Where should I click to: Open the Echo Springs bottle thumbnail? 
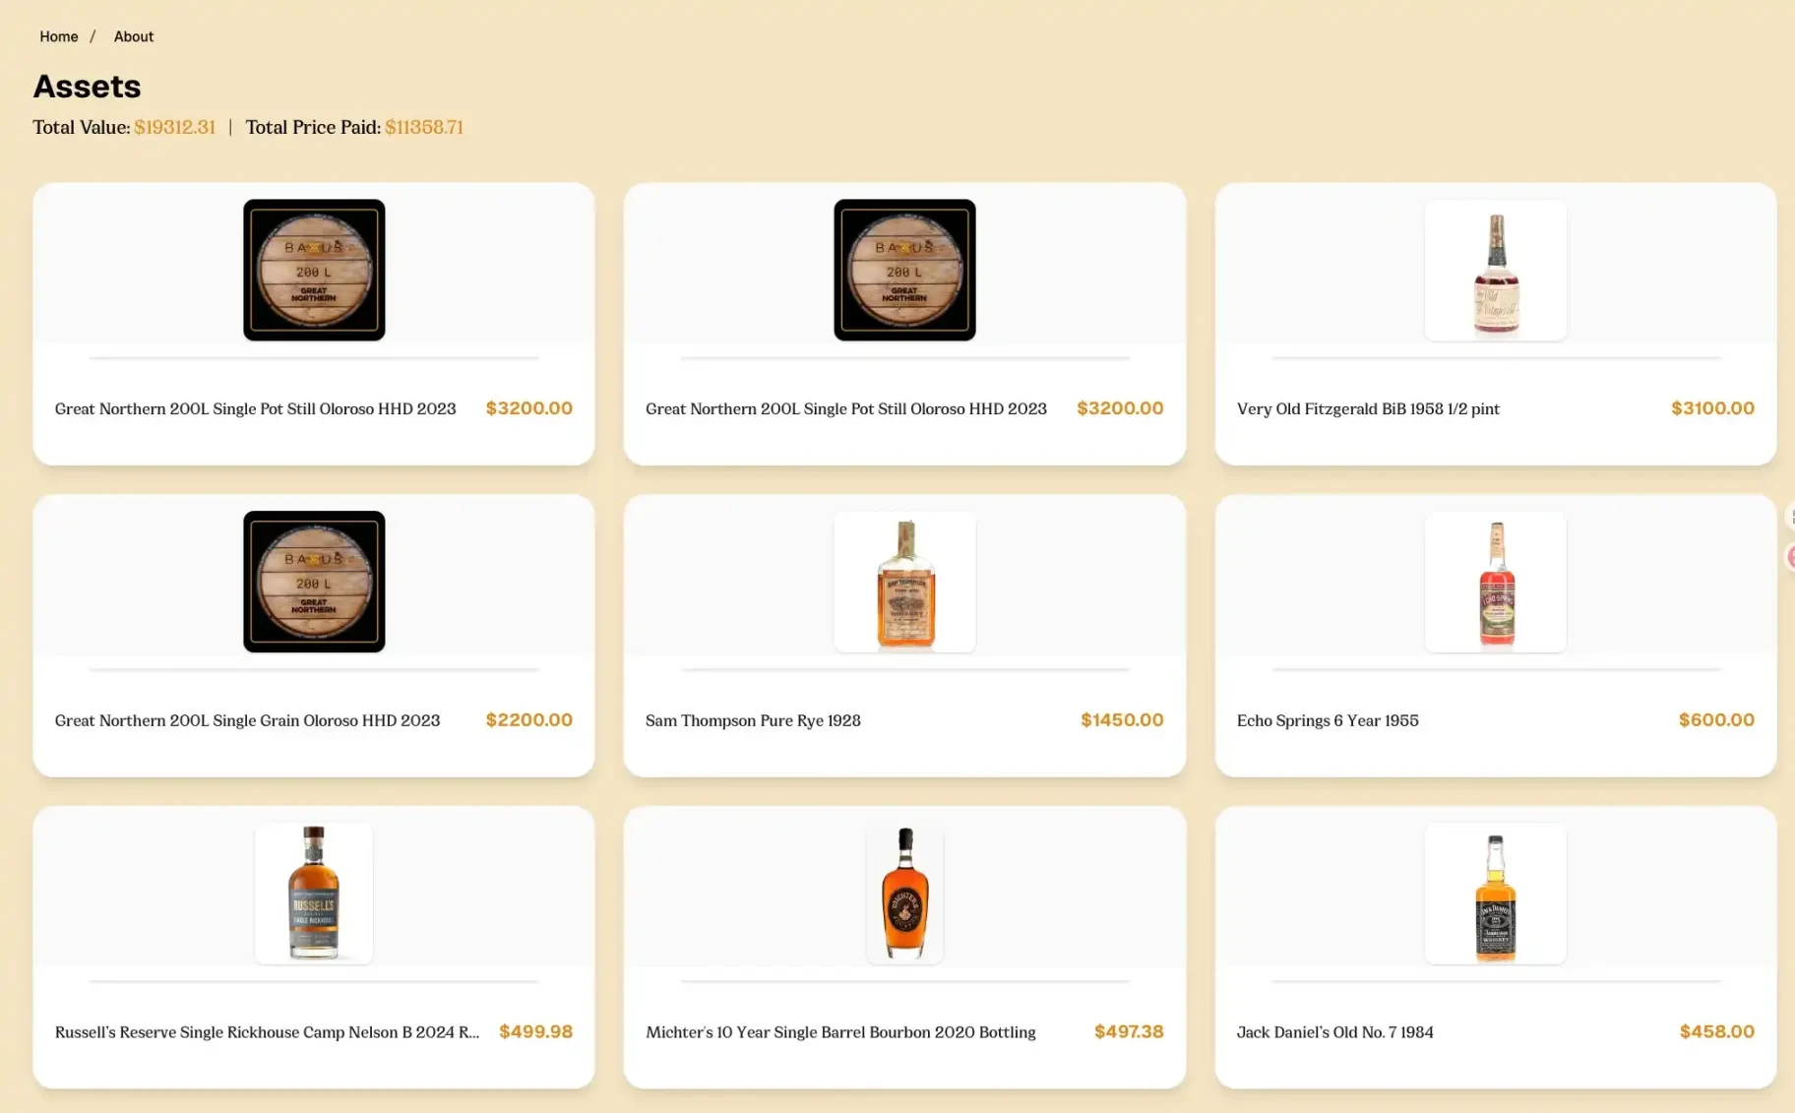[1495, 582]
